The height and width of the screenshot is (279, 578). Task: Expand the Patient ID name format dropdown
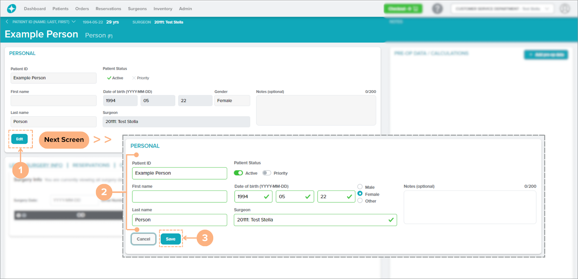tap(74, 22)
